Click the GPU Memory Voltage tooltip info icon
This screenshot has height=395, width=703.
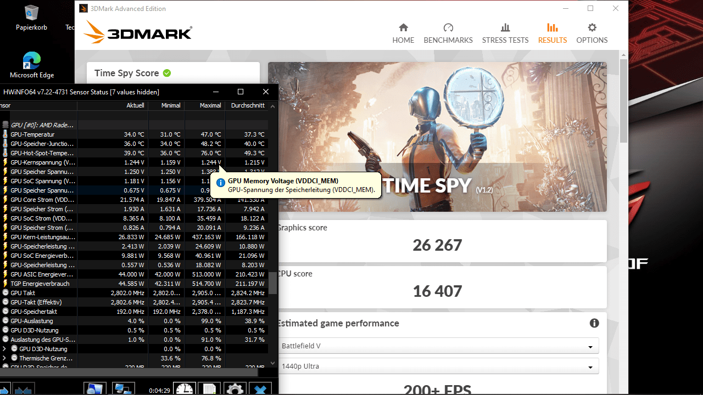(x=221, y=183)
